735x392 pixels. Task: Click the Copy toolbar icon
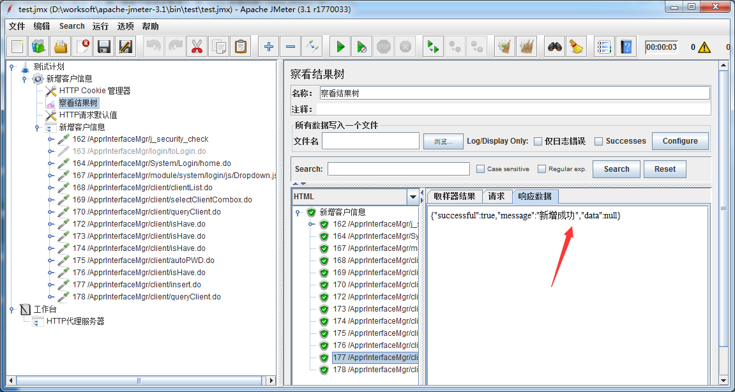coord(218,47)
